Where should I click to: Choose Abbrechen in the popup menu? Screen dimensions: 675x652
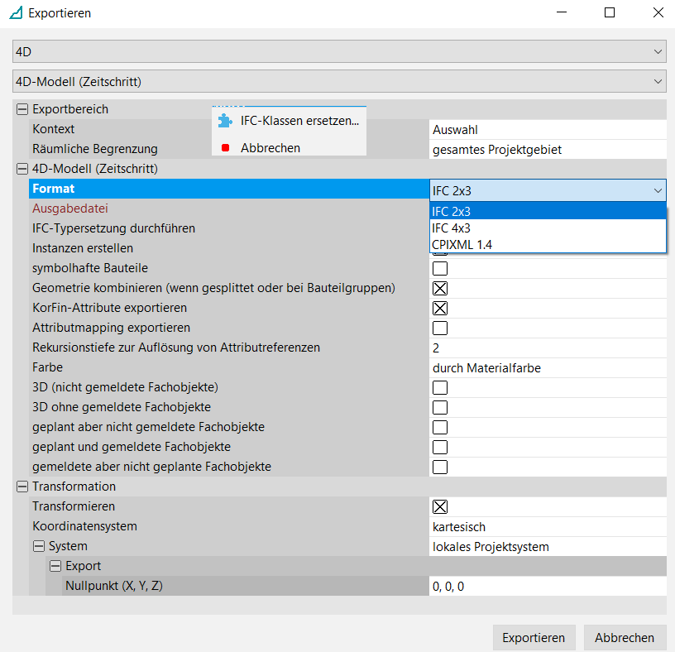289,148
